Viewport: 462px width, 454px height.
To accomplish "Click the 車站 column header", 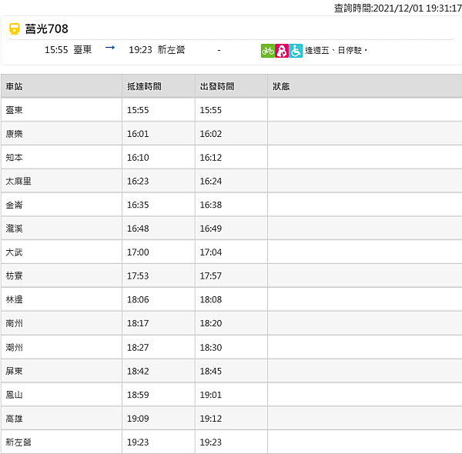I will (x=62, y=86).
